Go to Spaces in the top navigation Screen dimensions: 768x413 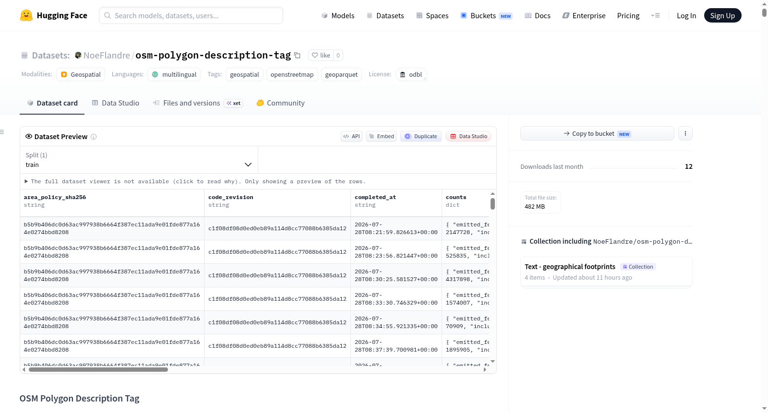[432, 15]
